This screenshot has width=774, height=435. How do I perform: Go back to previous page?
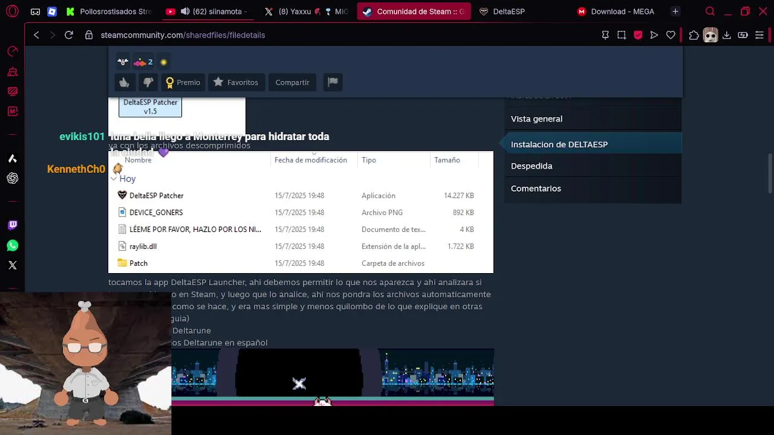point(36,35)
